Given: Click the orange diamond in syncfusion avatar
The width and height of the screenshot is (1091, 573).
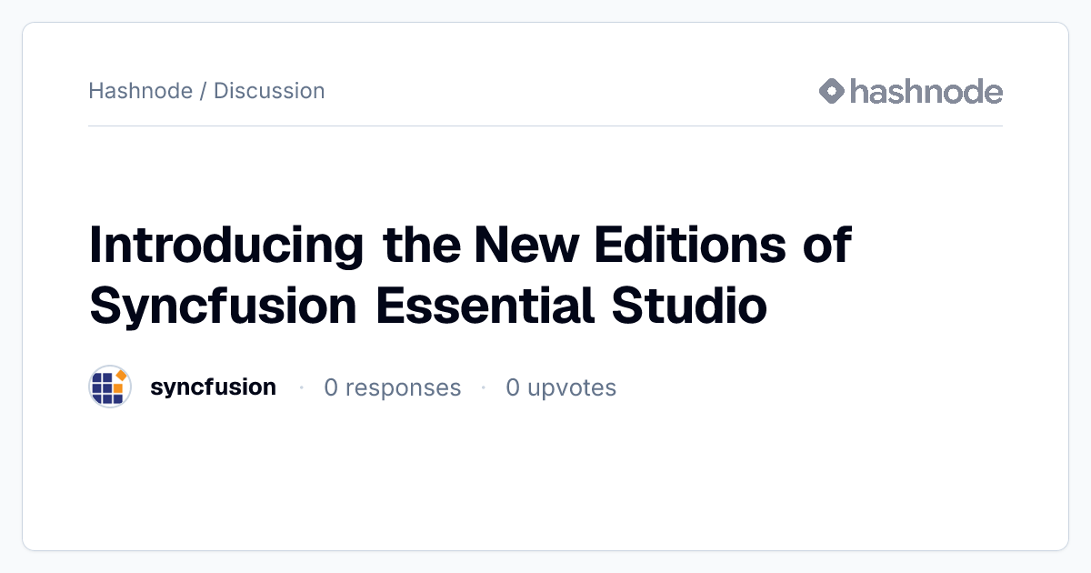Looking at the screenshot, I should point(121,376).
